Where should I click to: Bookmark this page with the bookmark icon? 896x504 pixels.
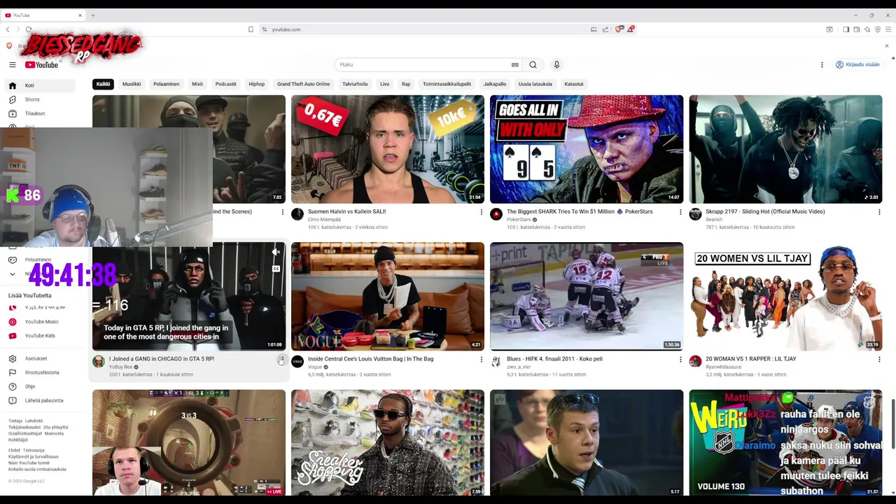pyautogui.click(x=251, y=29)
